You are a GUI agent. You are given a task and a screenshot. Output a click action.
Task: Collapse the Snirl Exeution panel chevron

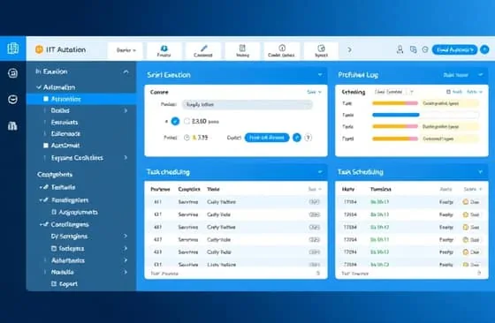point(320,75)
